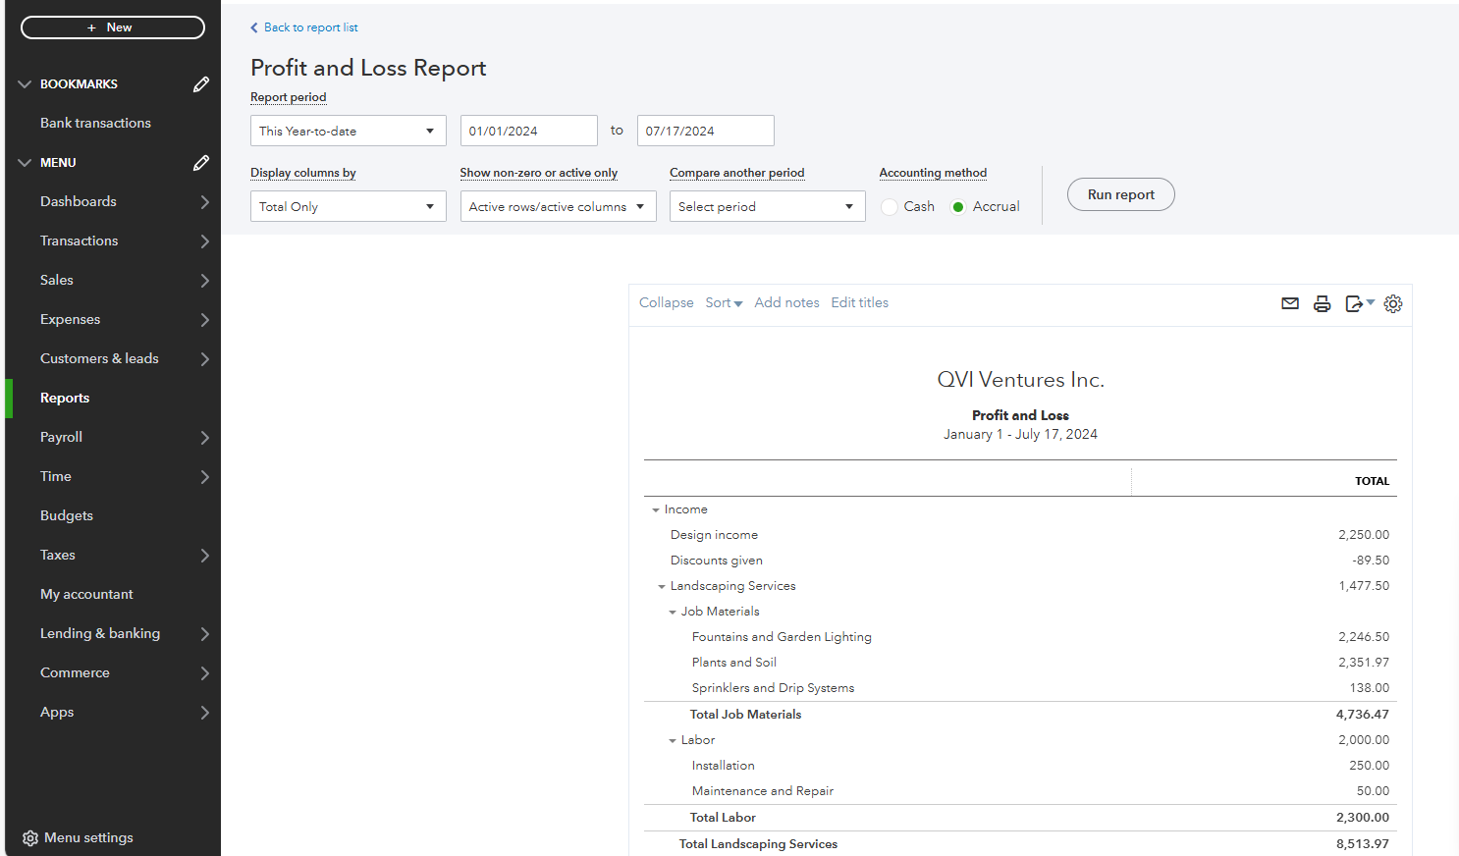The width and height of the screenshot is (1459, 856).
Task: Click Fountains and Garden Lighting row label
Action: coord(782,637)
